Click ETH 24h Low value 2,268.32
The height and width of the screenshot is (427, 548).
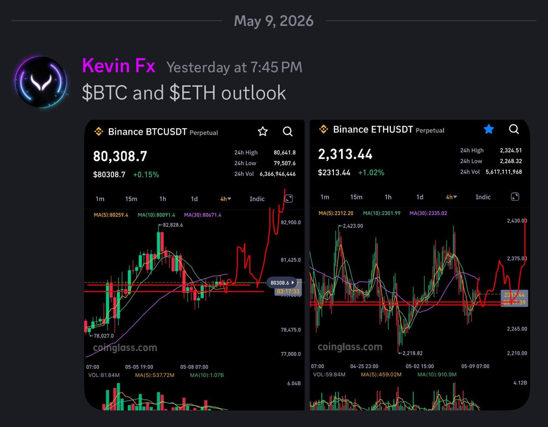click(511, 161)
